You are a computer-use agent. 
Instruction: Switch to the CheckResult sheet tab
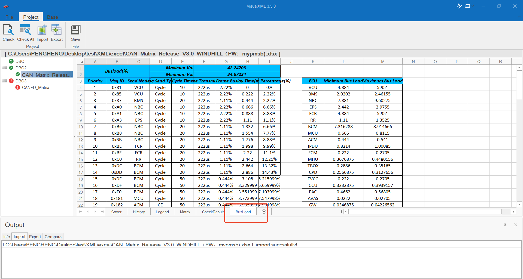[213, 212]
